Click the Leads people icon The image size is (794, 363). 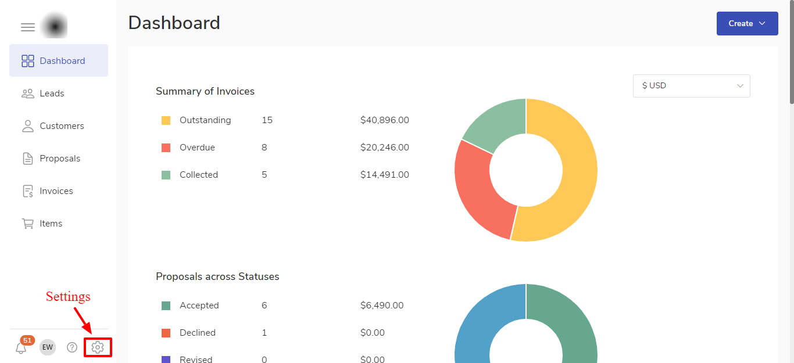[28, 94]
